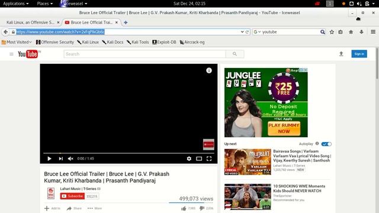Open Exploit-DB bookmark
Viewport: 379px width, 213px height.
tap(164, 42)
